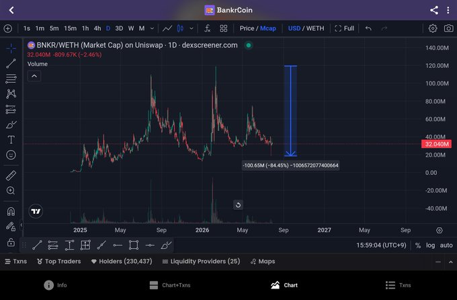The width and height of the screenshot is (457, 300).
Task: Select the W weekly timeframe
Action: coord(131,28)
